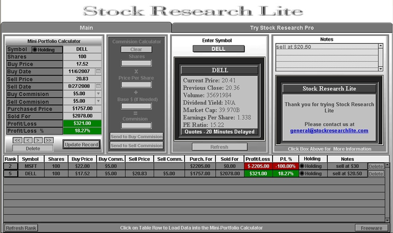Delete the DELL table row
This screenshot has width=393, height=233.
point(376,173)
